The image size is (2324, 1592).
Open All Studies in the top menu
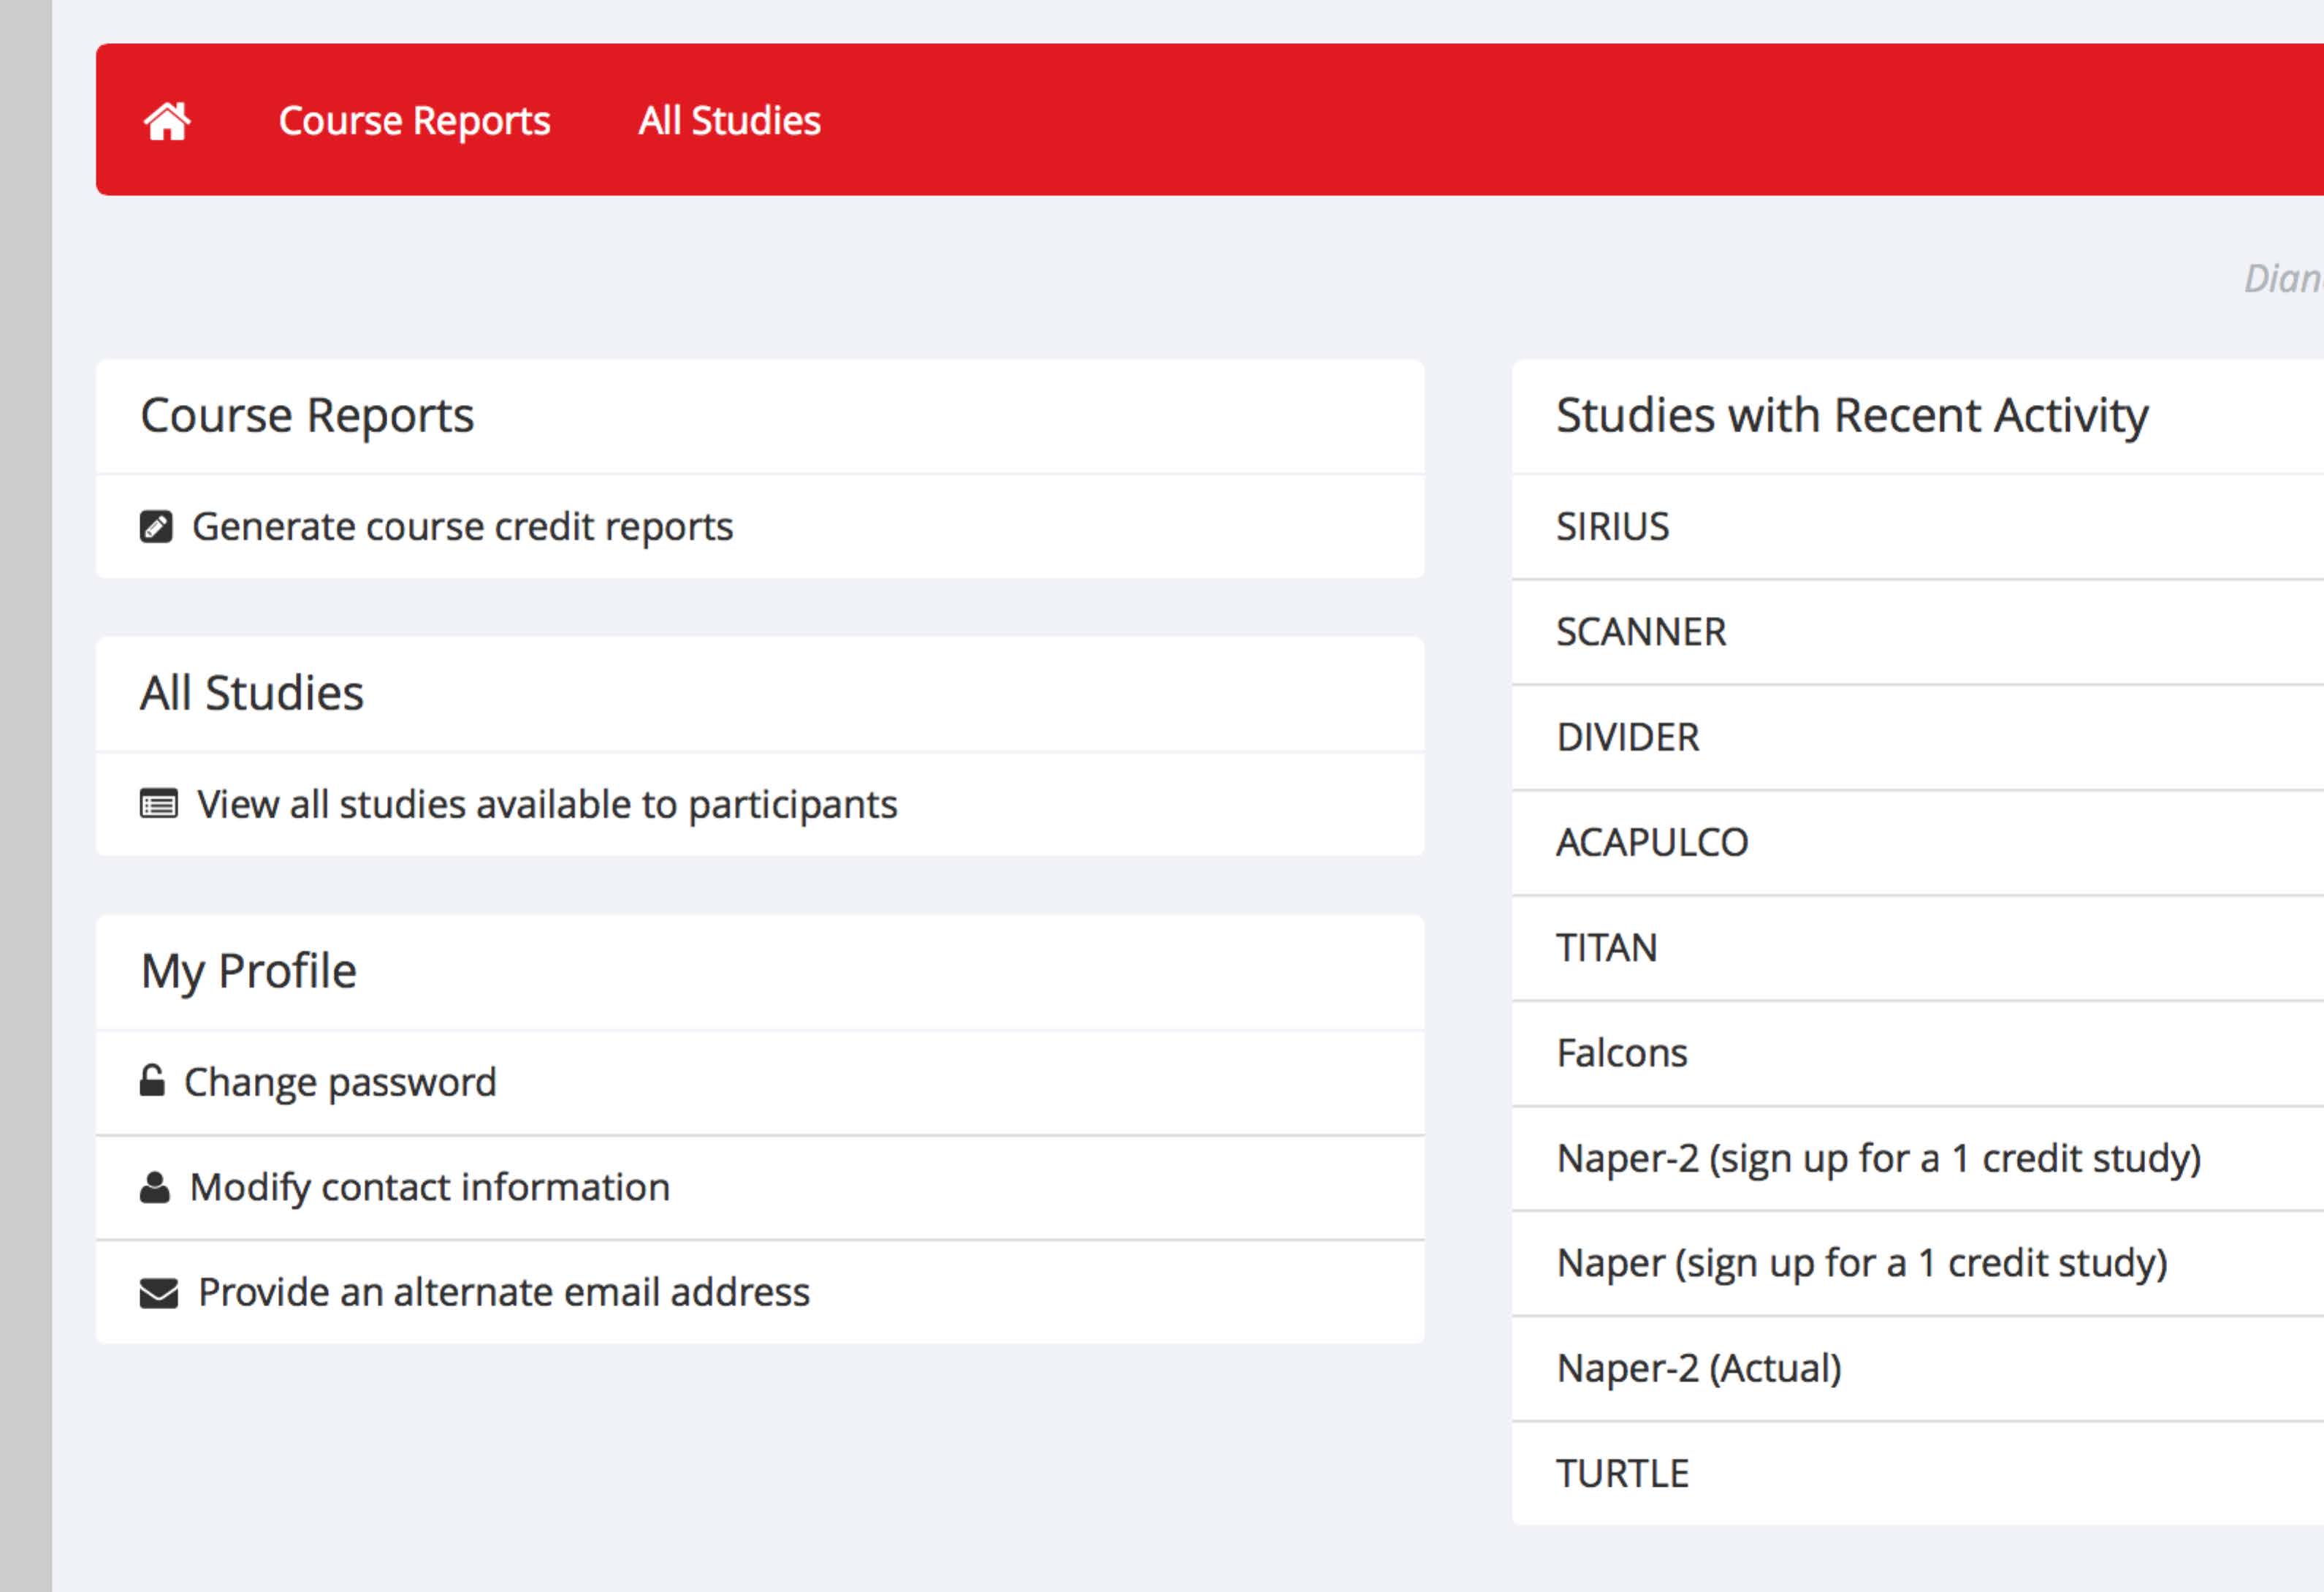tap(729, 121)
